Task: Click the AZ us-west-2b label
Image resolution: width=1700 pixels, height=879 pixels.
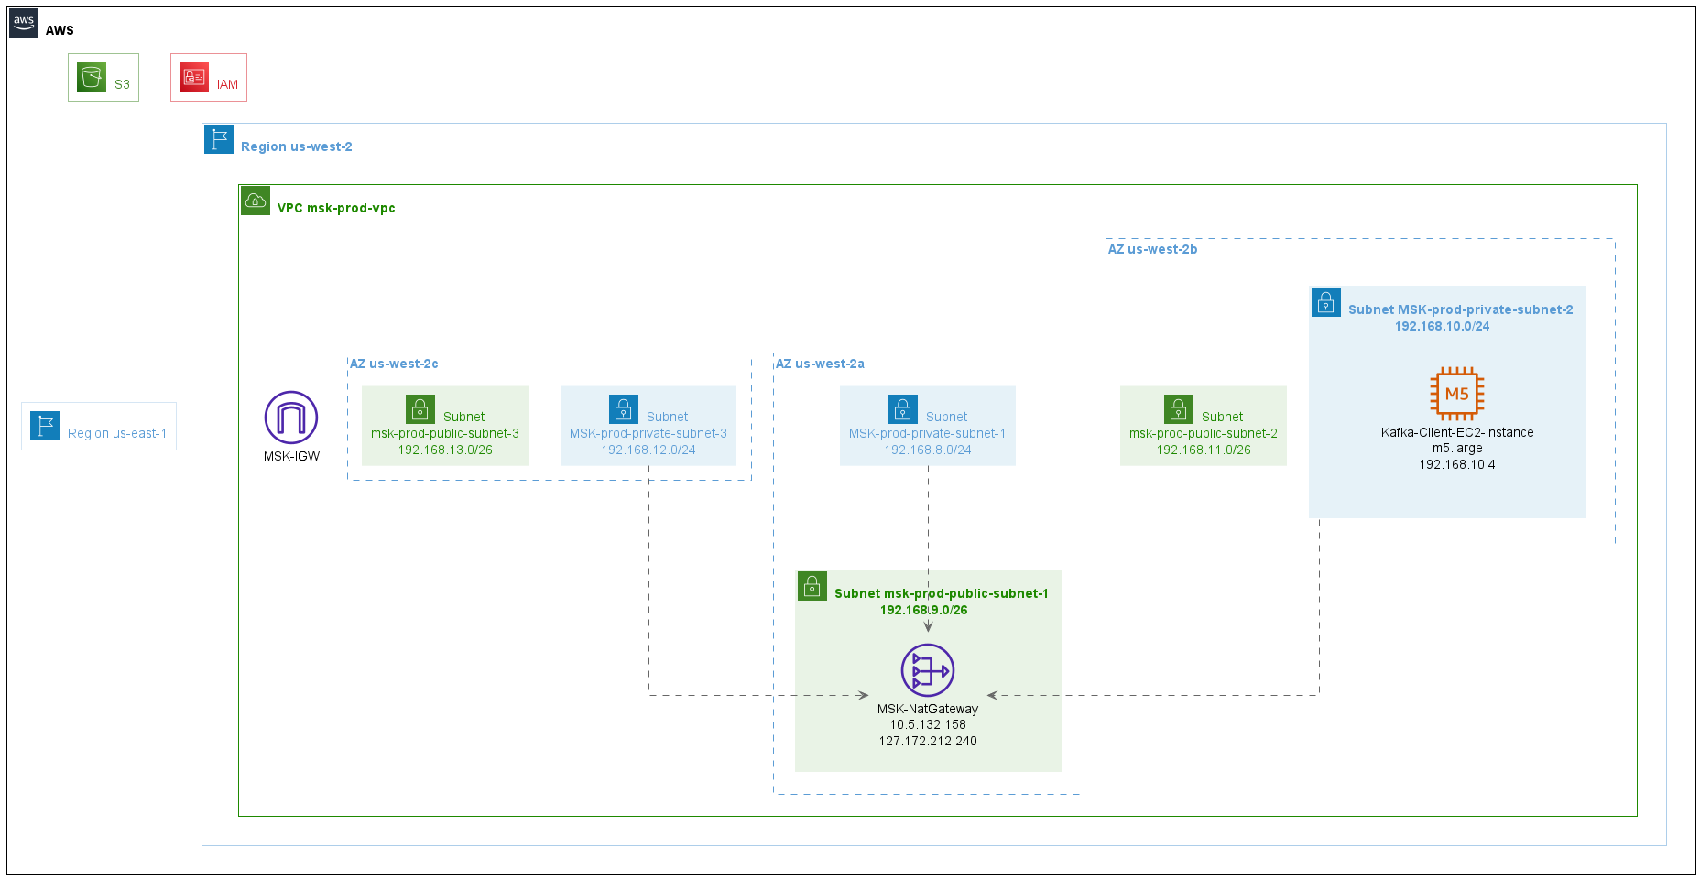Action: pyautogui.click(x=1152, y=249)
